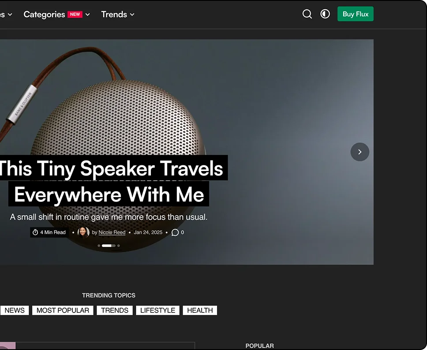
Task: Advance slider with next arrow button
Action: 360,152
